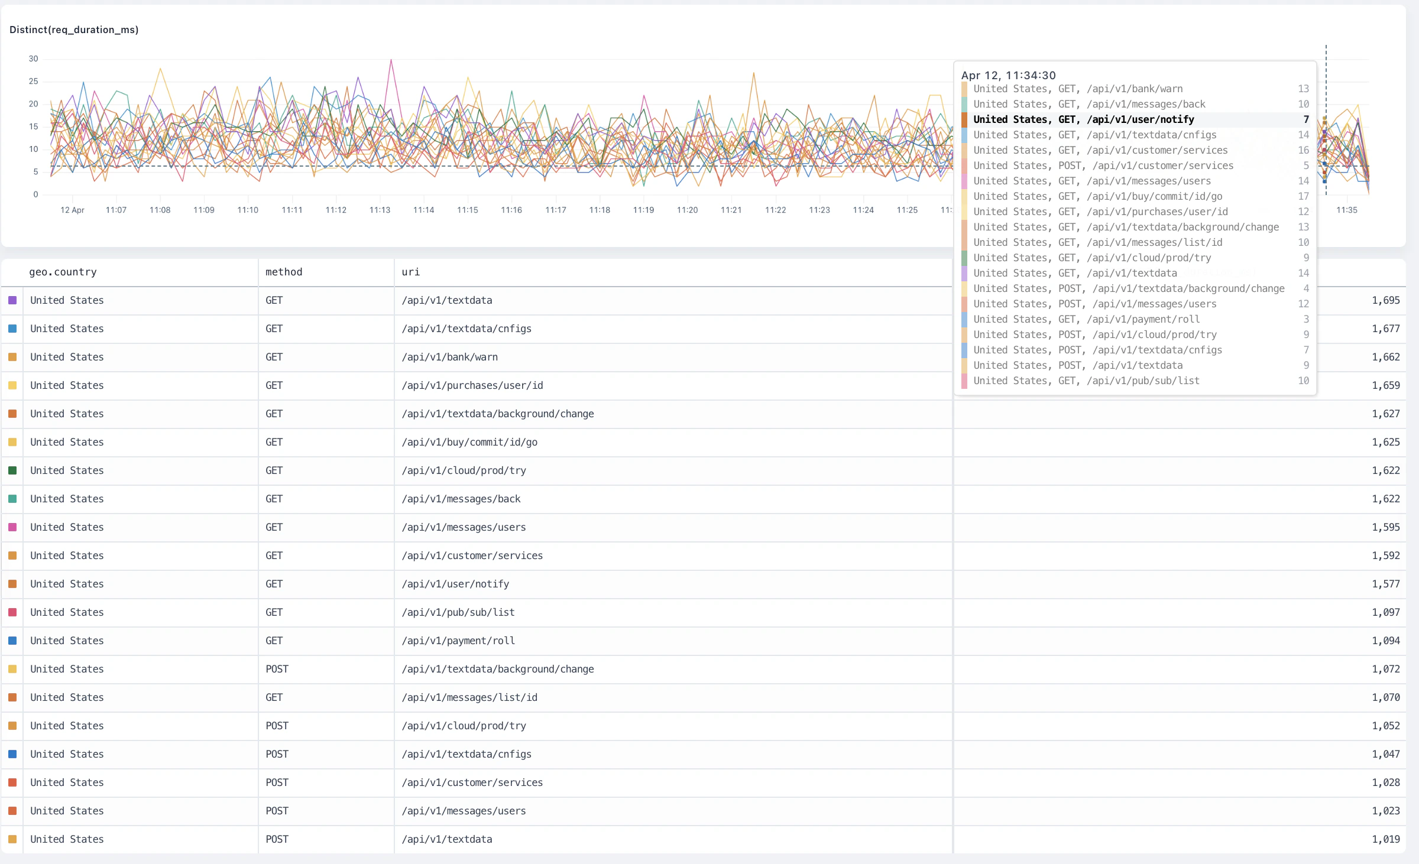Click the red marker for POST /api/v1/customer/services

12,782
